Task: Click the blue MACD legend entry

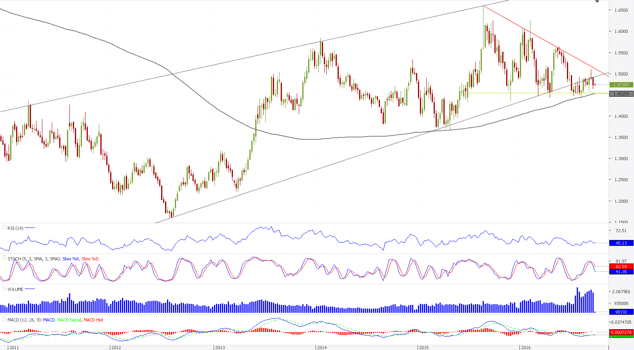Action: (x=49, y=320)
